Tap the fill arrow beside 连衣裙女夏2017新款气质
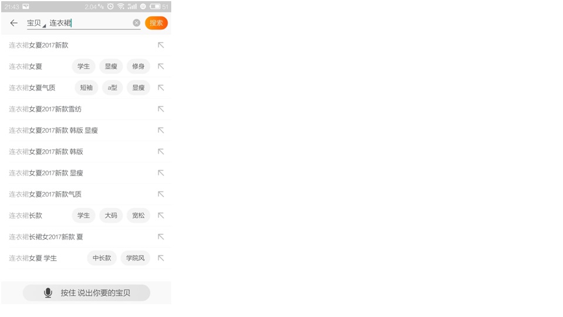Image resolution: width=563 pixels, height=317 pixels. click(161, 194)
